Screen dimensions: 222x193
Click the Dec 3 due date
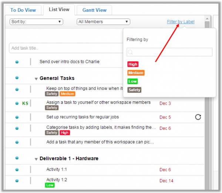click(x=165, y=104)
